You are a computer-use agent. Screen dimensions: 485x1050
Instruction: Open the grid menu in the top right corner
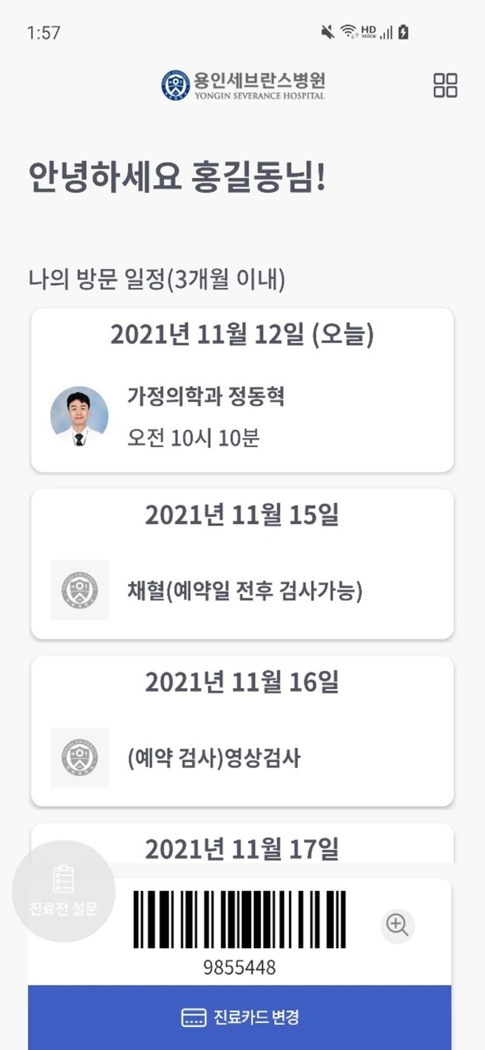click(x=447, y=84)
